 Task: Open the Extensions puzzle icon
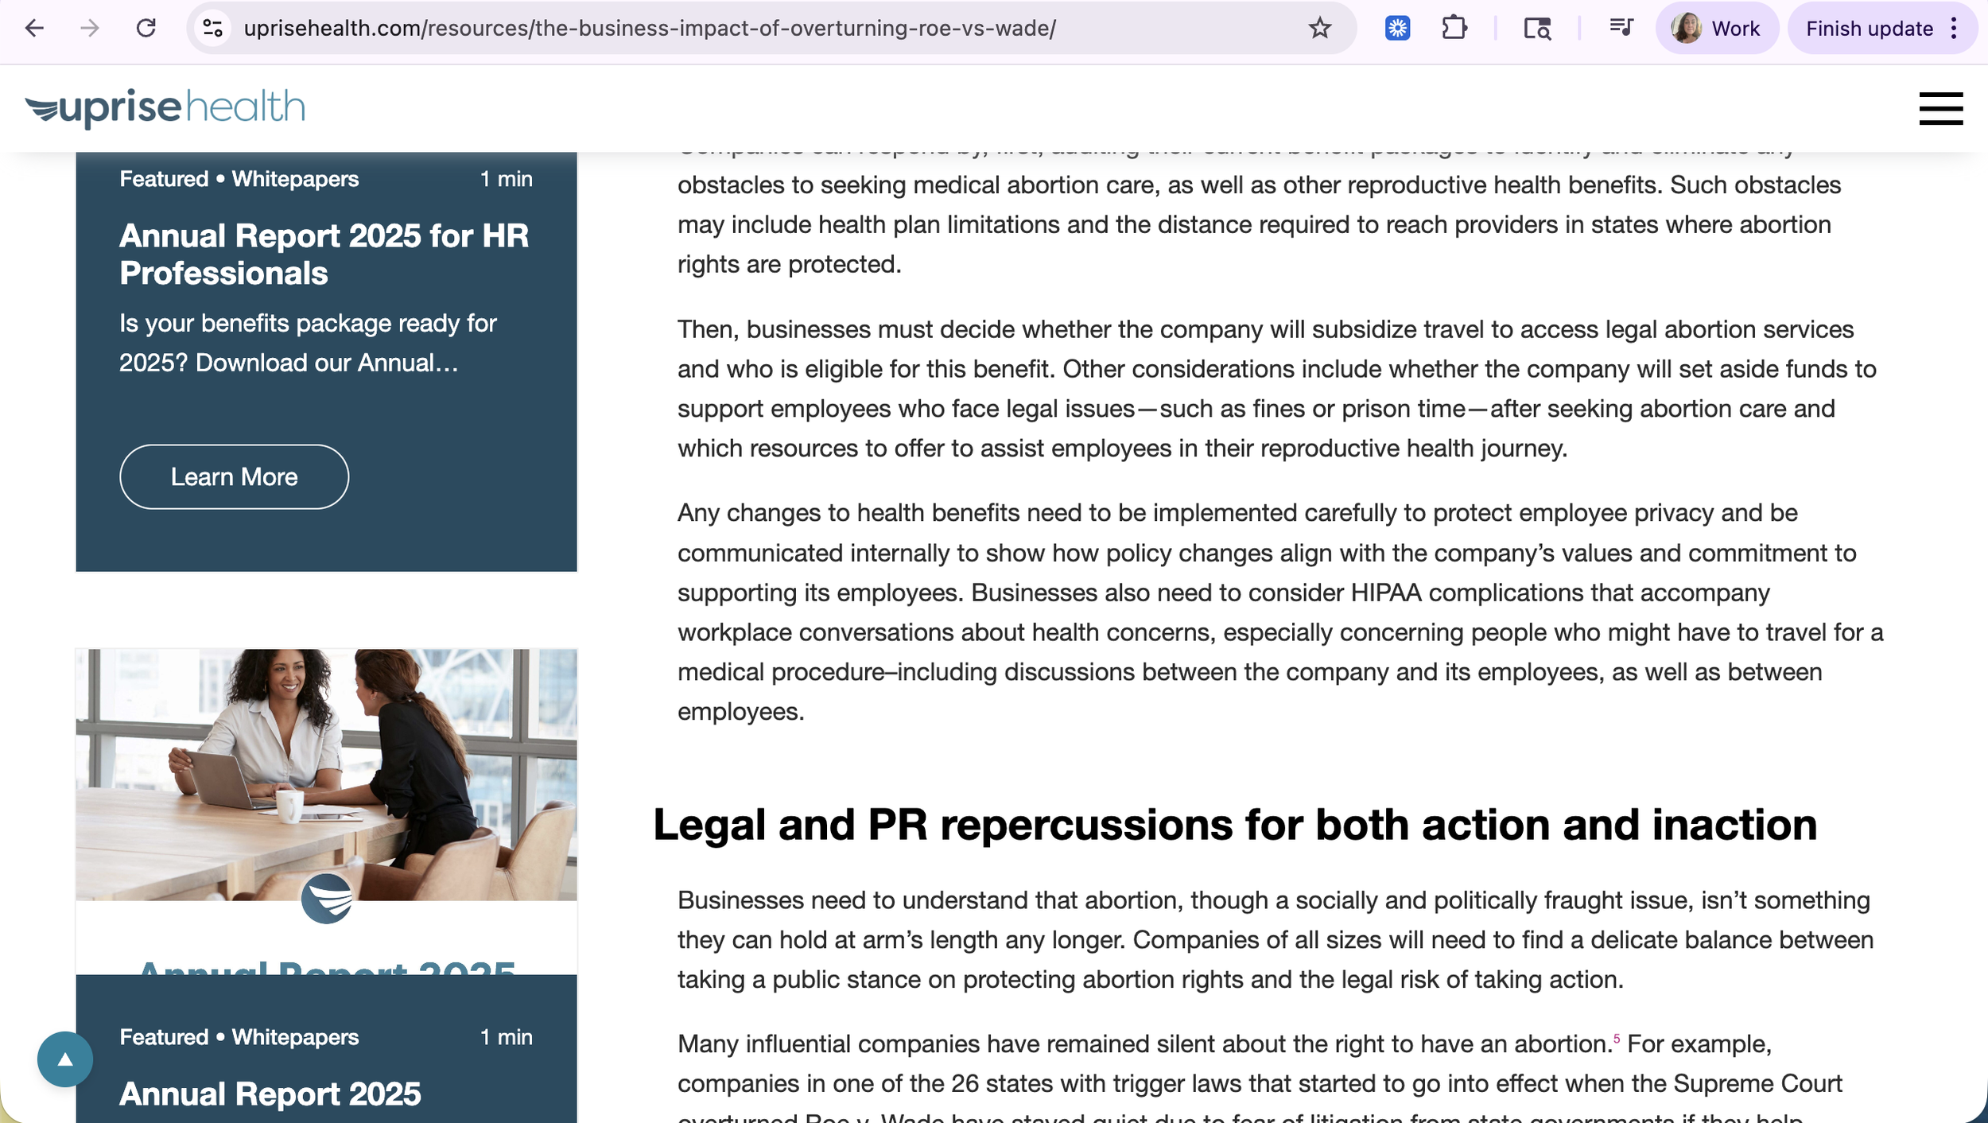(x=1454, y=29)
